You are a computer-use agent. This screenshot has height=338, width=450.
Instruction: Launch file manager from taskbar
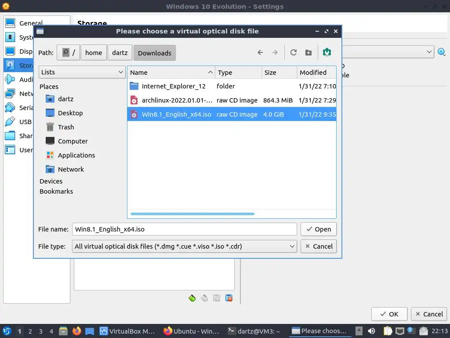point(63,331)
